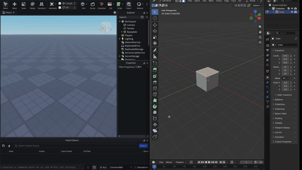Click the blue Import button in Import Queue
Screen dimensions: 302x170
[143, 146]
